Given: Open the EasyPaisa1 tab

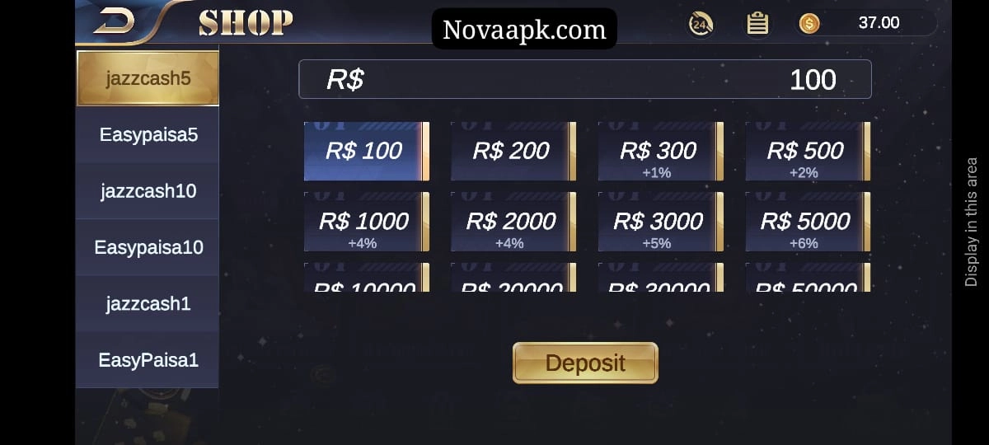Looking at the screenshot, I should coord(148,360).
